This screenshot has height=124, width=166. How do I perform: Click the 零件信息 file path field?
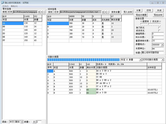(25, 12)
